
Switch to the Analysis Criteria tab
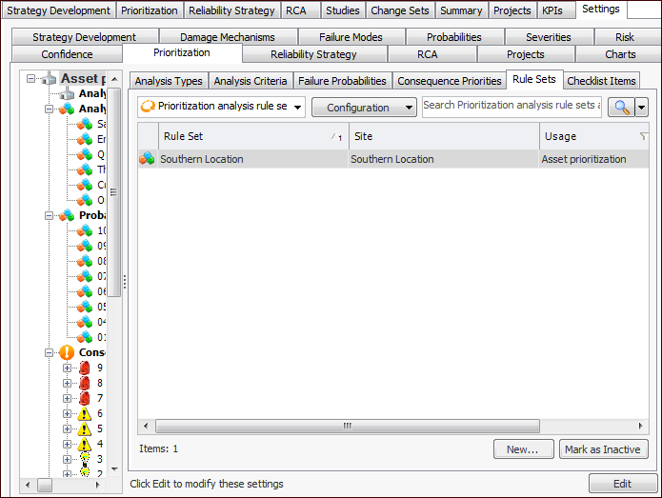pos(251,81)
